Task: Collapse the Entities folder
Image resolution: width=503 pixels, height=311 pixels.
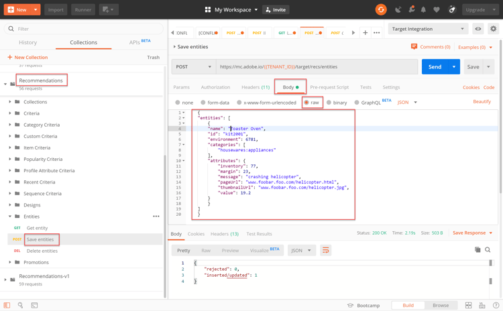Action: tap(10, 216)
